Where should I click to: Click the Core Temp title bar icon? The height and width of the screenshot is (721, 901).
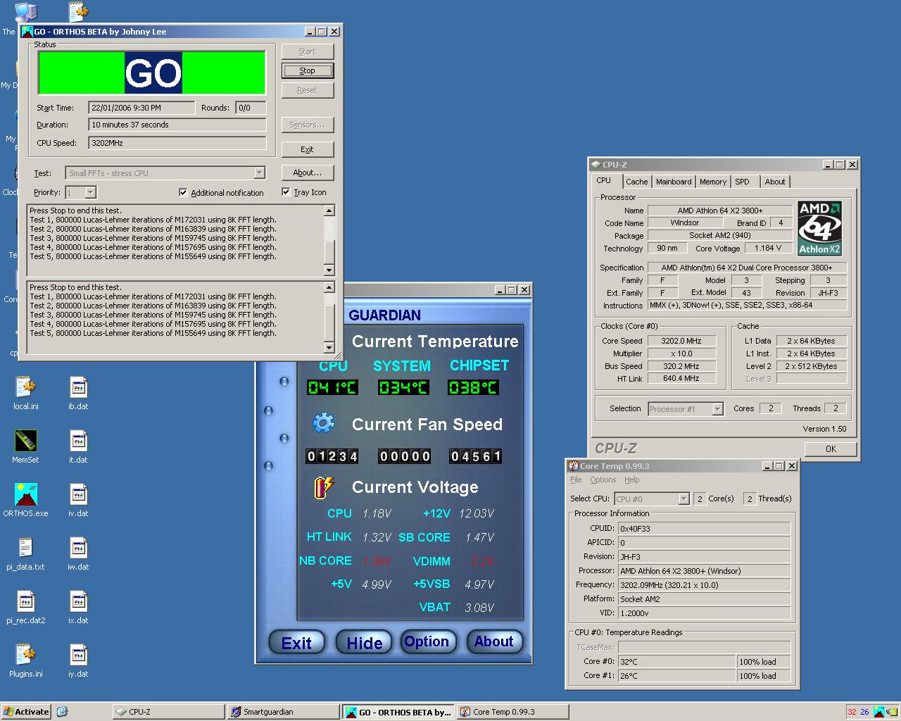tap(574, 466)
